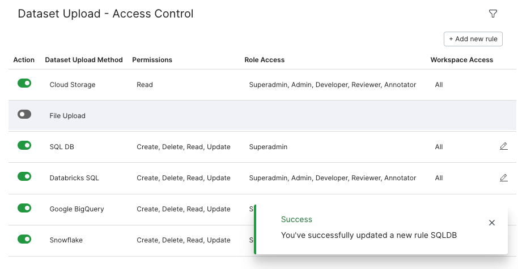Click the Permissions column header
Screen dimensions: 518x269
[x=152, y=60]
